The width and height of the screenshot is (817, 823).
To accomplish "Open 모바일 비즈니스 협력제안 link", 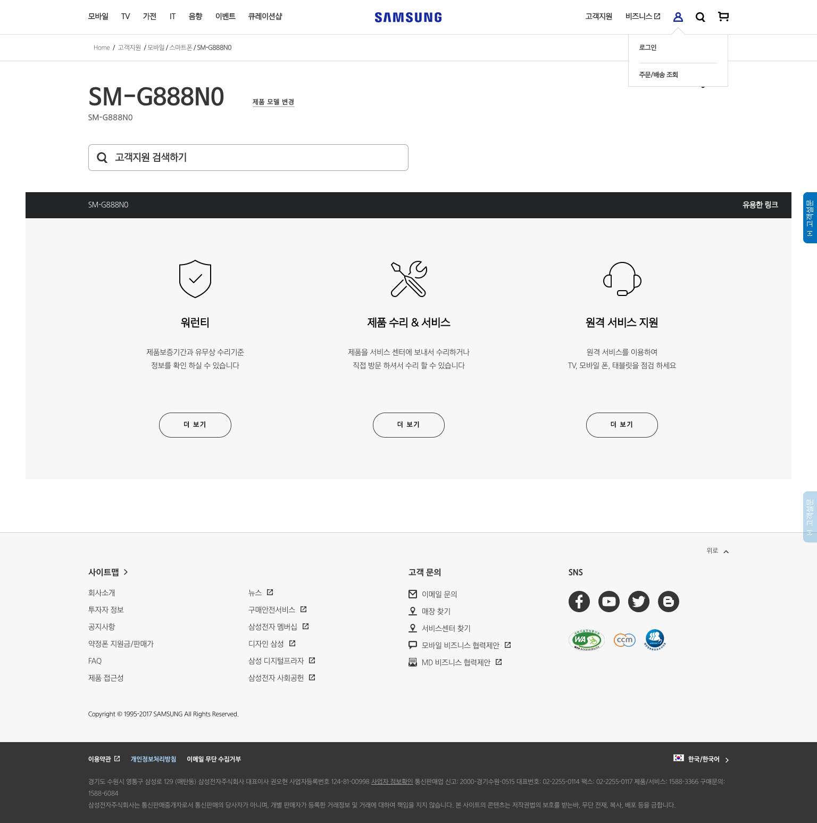I will point(460,645).
